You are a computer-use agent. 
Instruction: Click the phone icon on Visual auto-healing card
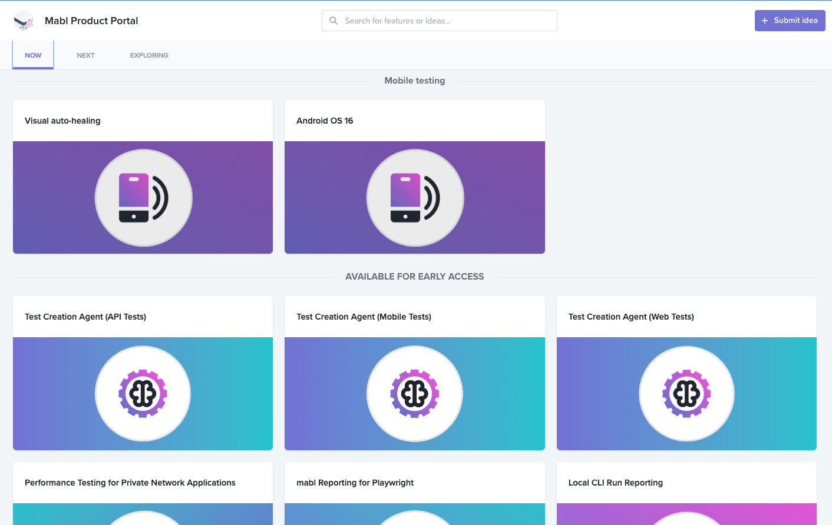(x=143, y=197)
